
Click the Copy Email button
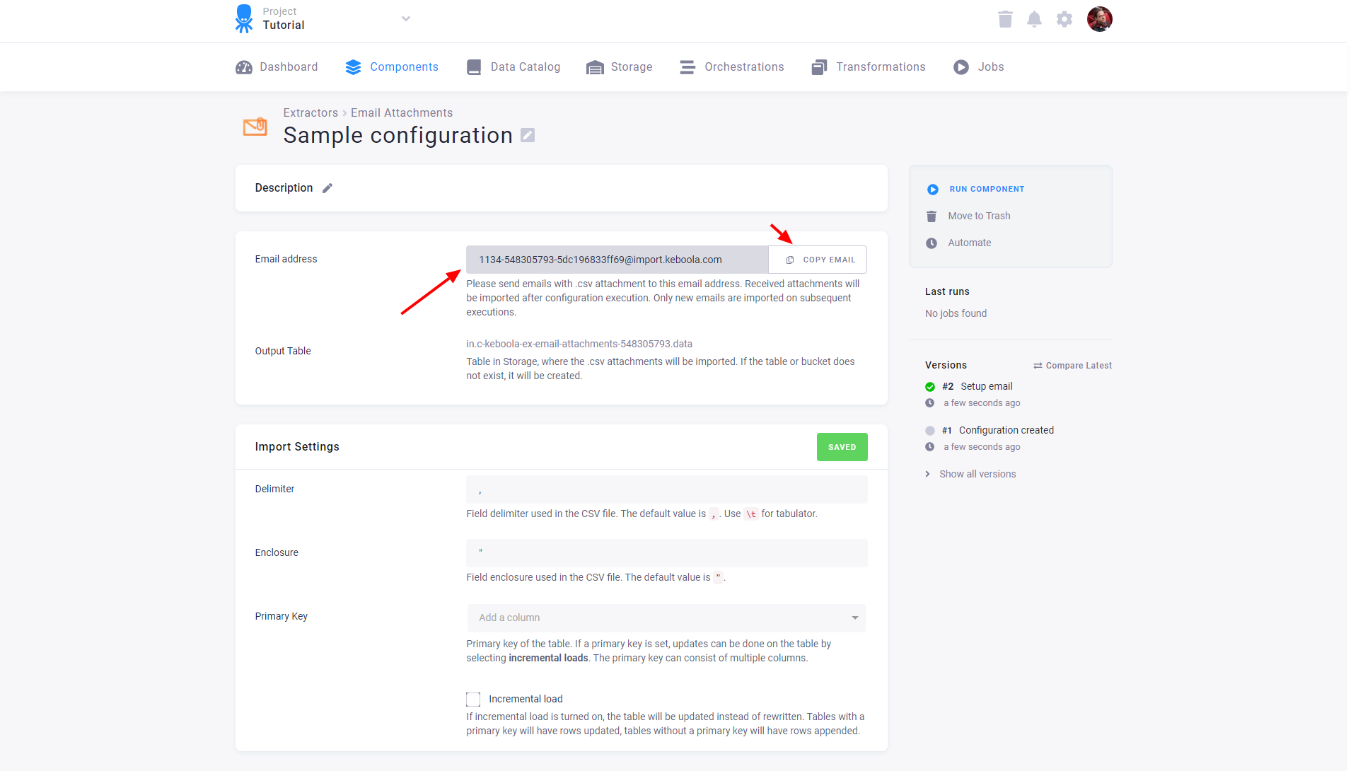click(x=818, y=260)
